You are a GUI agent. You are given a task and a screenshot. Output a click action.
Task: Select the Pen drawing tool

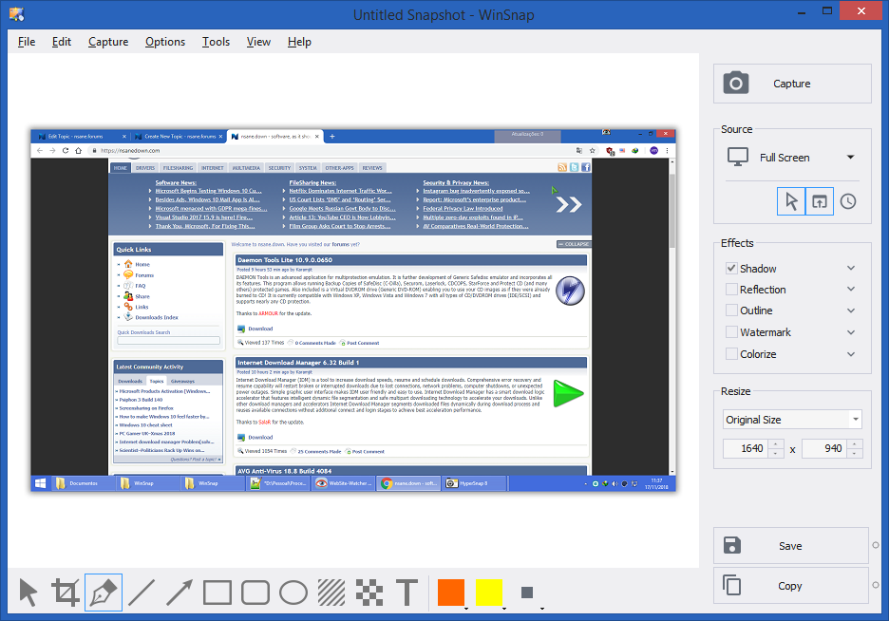point(104,593)
